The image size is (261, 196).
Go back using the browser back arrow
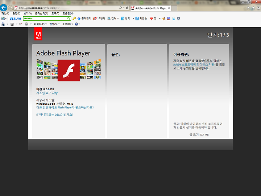click(x=4, y=8)
